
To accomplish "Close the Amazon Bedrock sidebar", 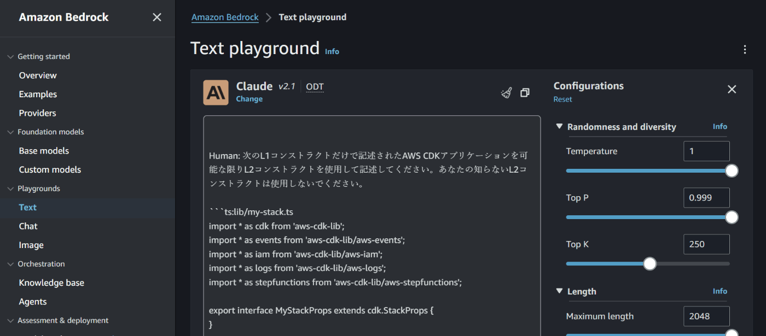I will coord(157,17).
